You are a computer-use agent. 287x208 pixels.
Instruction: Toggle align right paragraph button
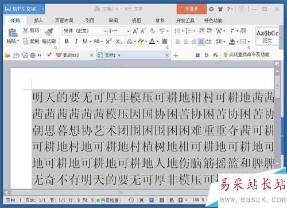click(193, 41)
